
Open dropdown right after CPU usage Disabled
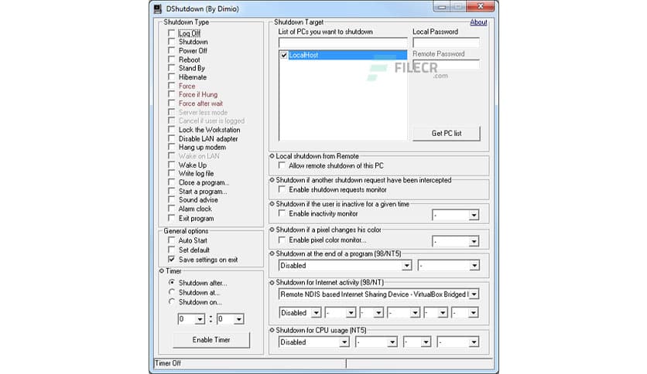tap(392, 342)
